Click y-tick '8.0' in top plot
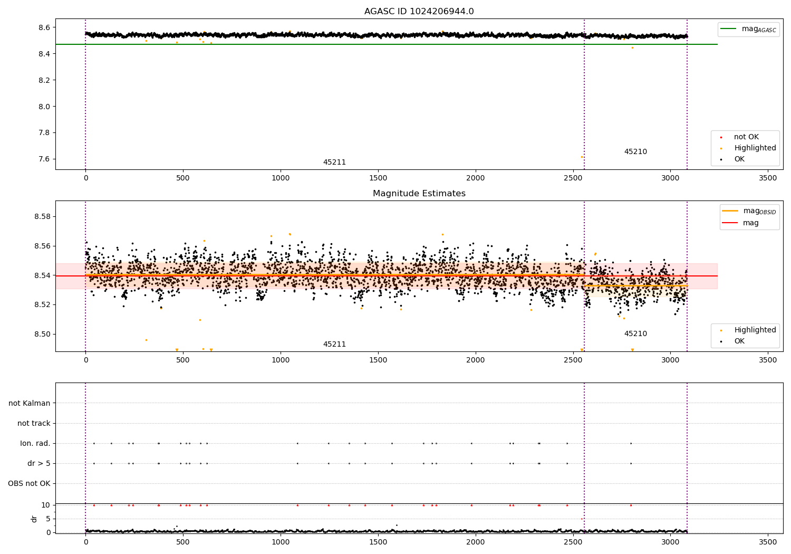This screenshot has width=791, height=554. coord(44,107)
